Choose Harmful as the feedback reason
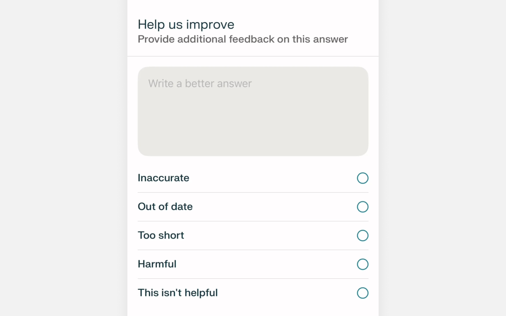The height and width of the screenshot is (316, 506). 362,264
